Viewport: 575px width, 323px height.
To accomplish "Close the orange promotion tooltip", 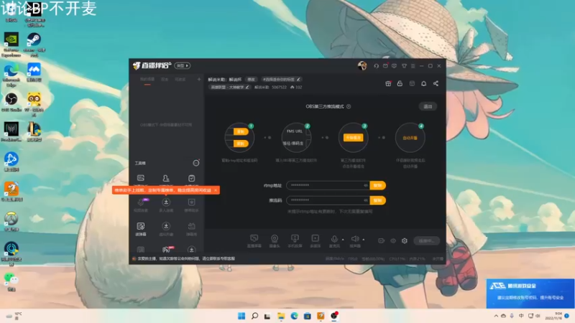I will click(216, 190).
